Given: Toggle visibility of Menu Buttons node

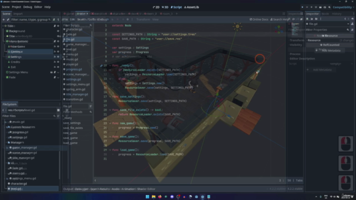Looking at the screenshot, I should click(x=58, y=42).
